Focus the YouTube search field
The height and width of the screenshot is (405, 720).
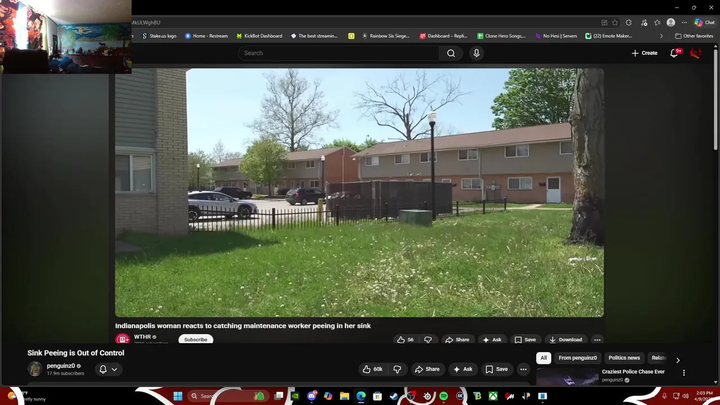point(339,53)
